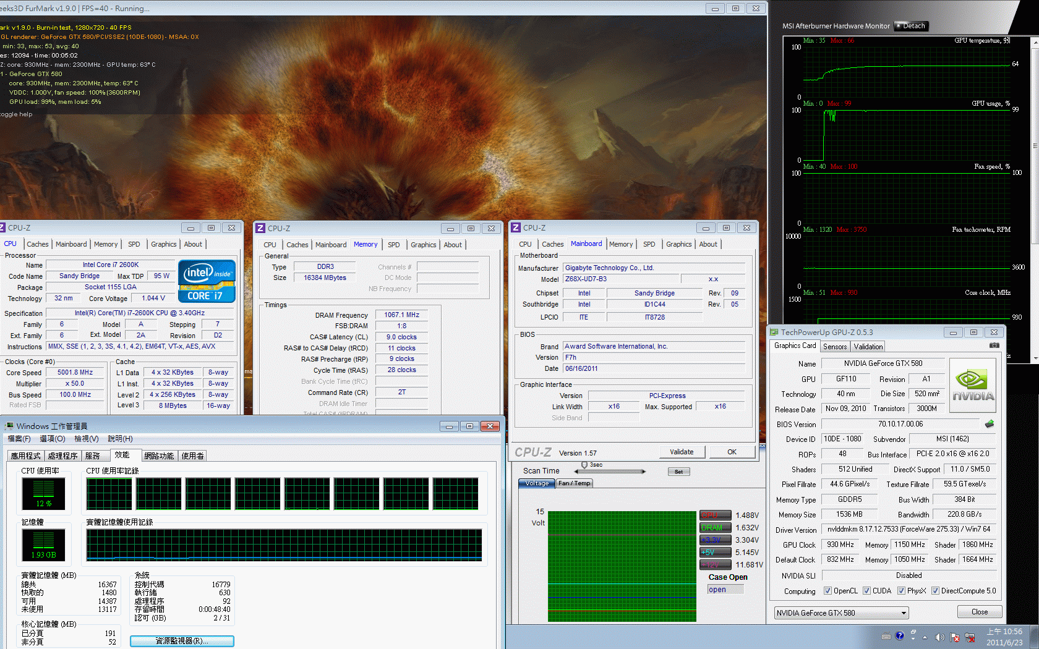Image resolution: width=1039 pixels, height=649 pixels.
Task: Show hidden tray icons arrow
Action: (x=925, y=637)
